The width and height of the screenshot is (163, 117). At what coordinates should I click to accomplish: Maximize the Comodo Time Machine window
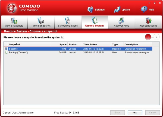point(155,3)
